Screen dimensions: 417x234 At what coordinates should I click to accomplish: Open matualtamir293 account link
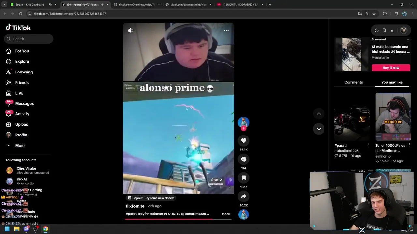point(346,151)
